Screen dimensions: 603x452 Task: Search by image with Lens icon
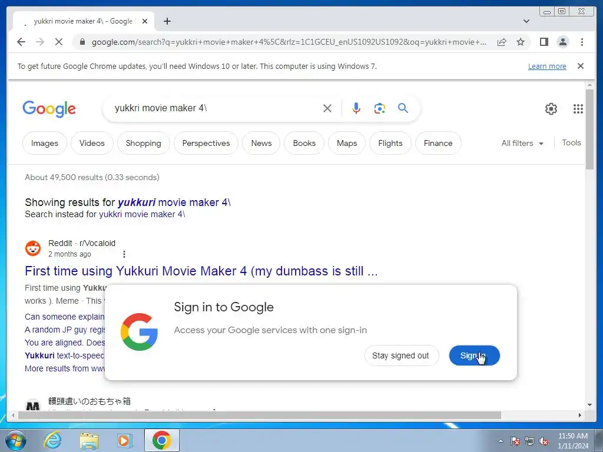380,108
